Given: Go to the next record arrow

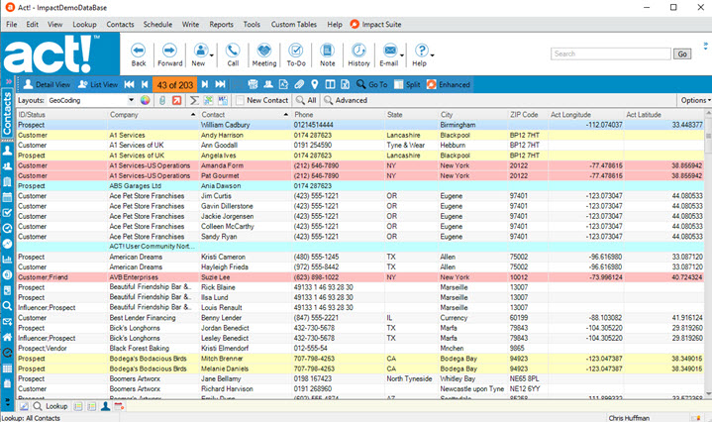Looking at the screenshot, I should click(x=204, y=84).
